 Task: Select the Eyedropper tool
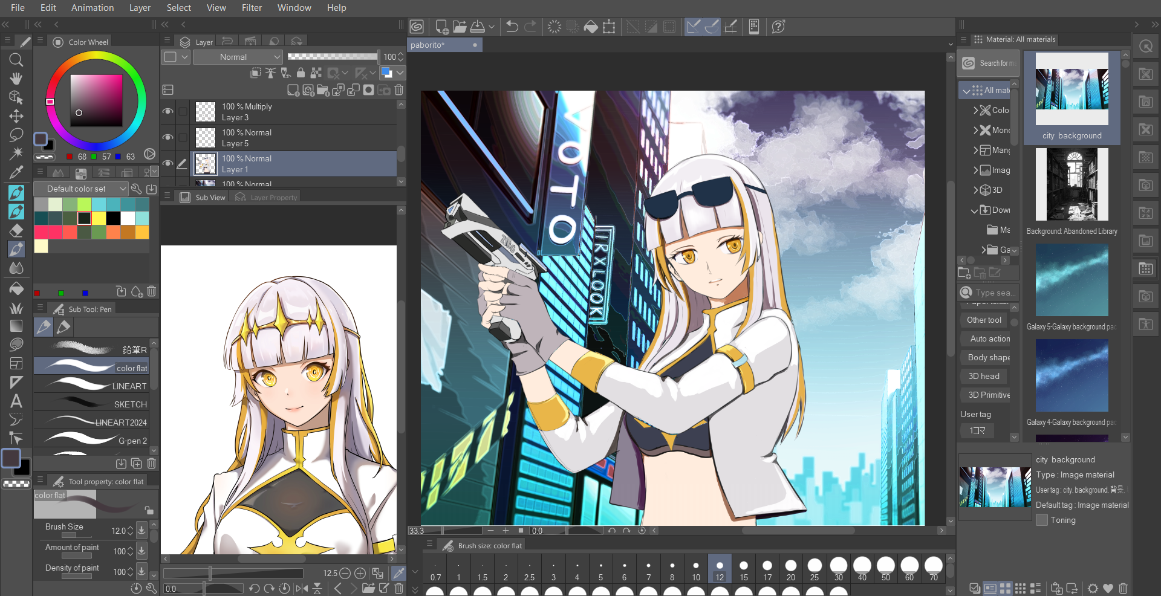pos(16,173)
